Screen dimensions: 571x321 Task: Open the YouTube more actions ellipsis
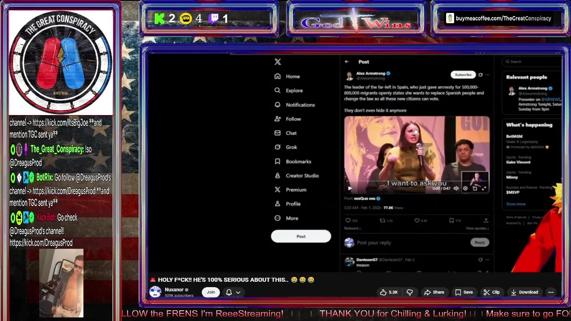tap(551, 292)
